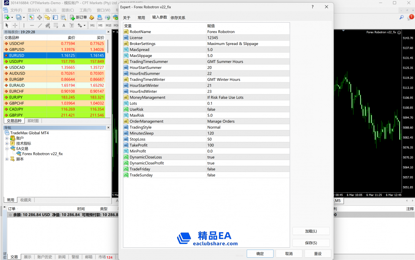This screenshot has width=415, height=260.
Task: Expand the 账户 tree node
Action: pos(7,138)
